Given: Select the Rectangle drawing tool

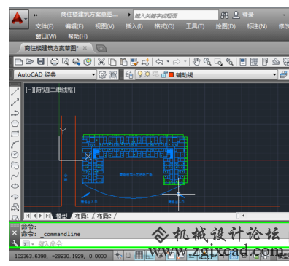Looking at the screenshot, I should tap(15, 134).
